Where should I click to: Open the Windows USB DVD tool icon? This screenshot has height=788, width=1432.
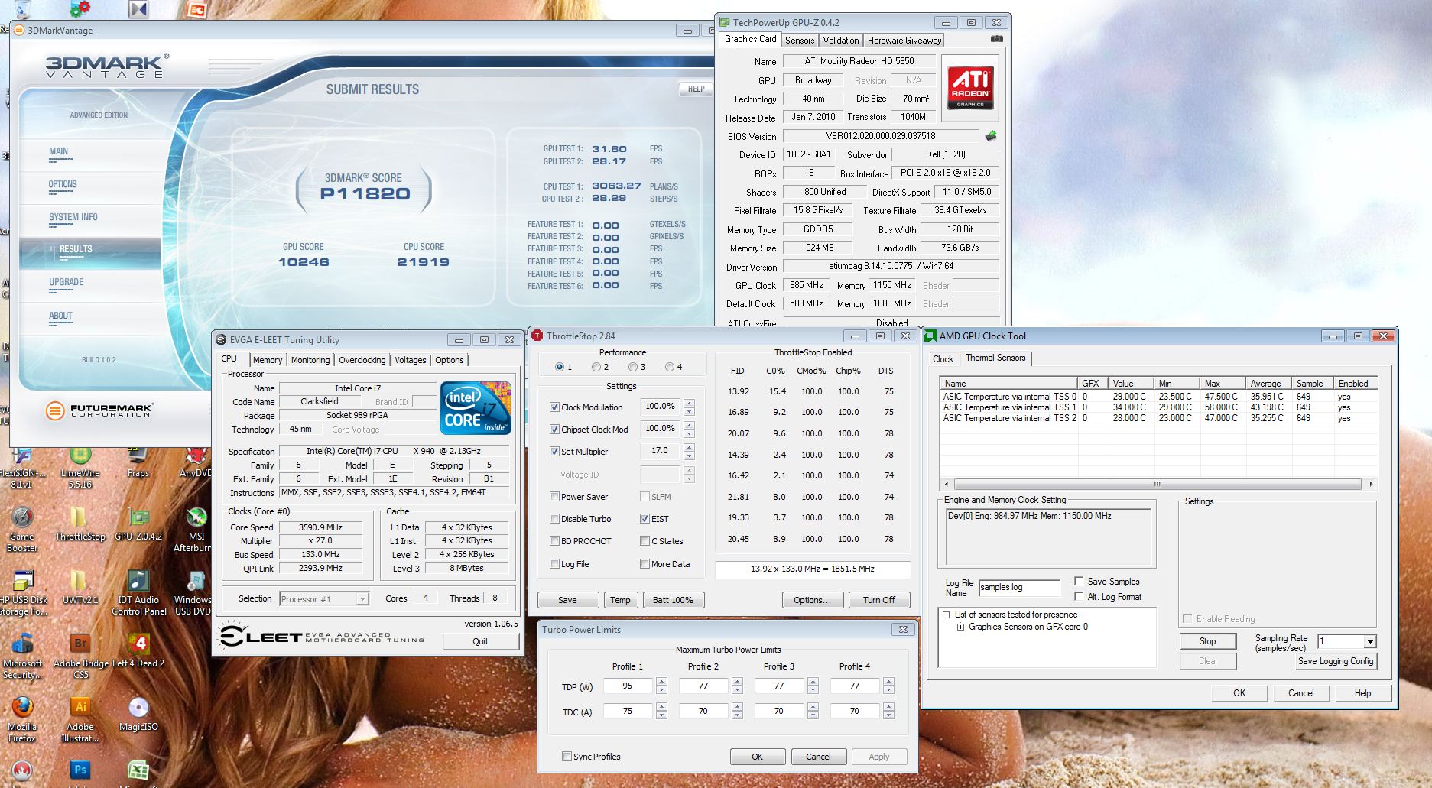(x=193, y=592)
